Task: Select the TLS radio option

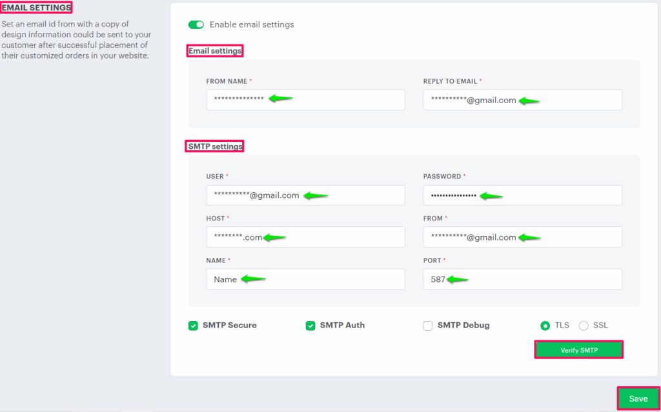Action: pyautogui.click(x=545, y=326)
